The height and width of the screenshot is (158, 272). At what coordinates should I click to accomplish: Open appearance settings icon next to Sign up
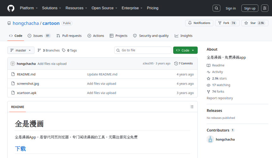click(x=264, y=8)
